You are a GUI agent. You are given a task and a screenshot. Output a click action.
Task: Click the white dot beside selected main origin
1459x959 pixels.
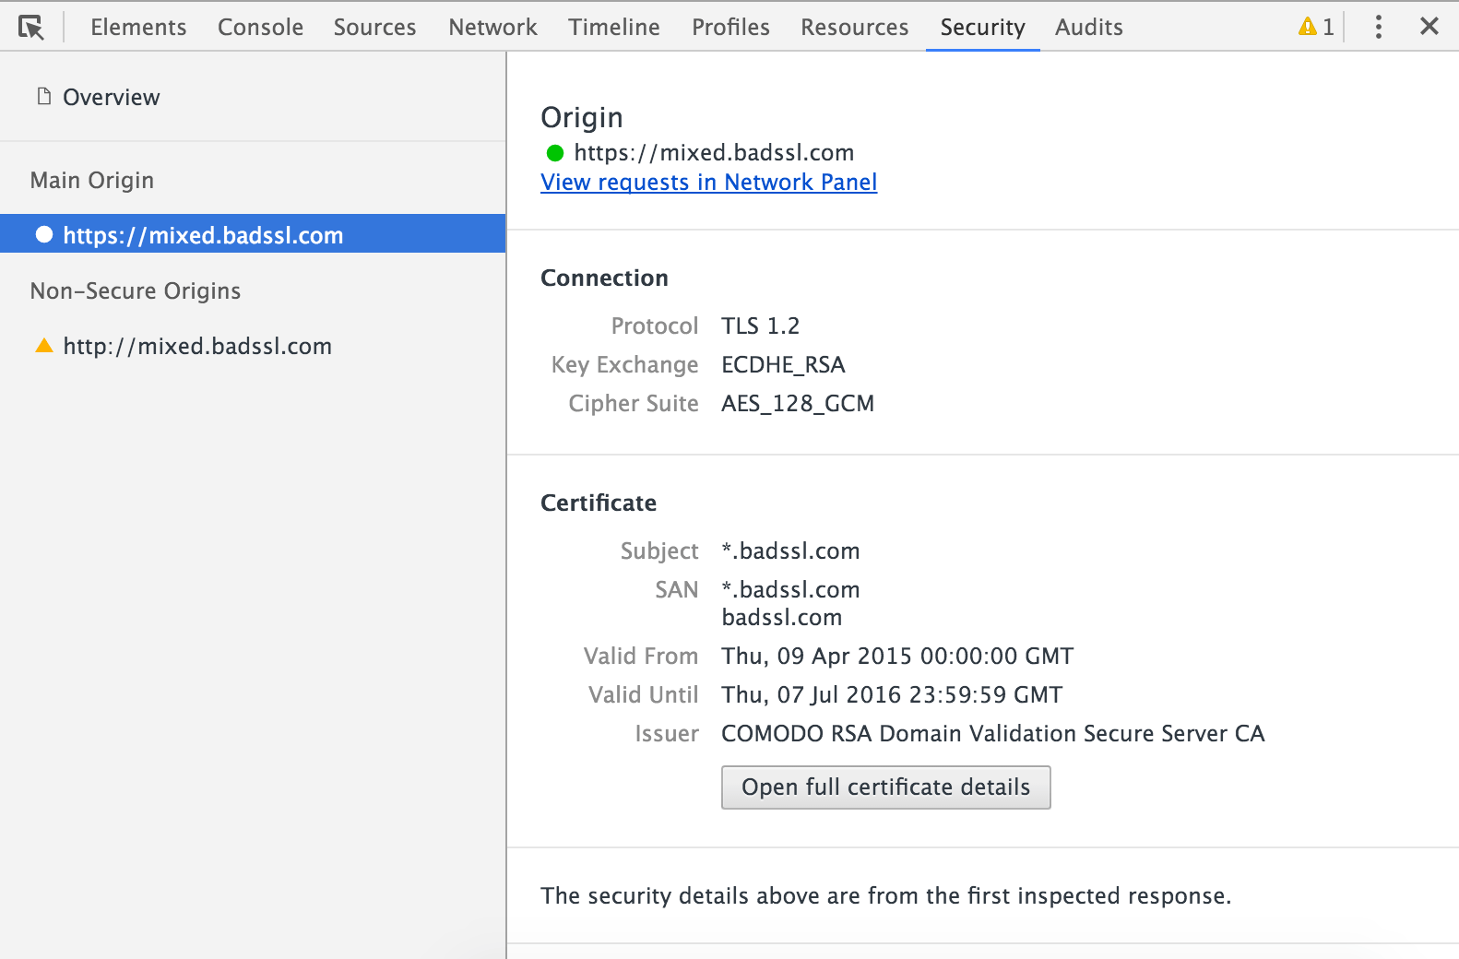tap(44, 234)
